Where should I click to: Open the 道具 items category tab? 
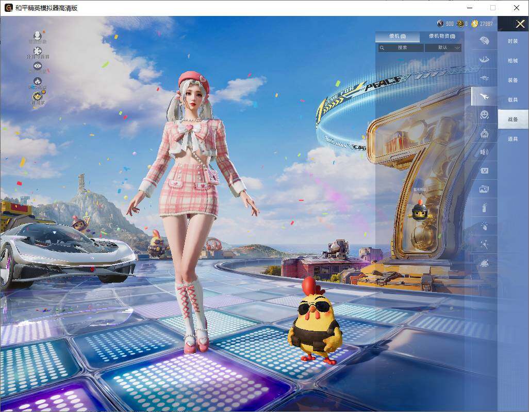pos(513,139)
